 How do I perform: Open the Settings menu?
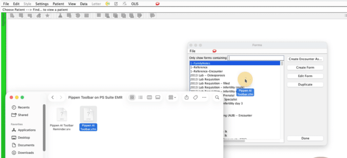pyautogui.click(x=42, y=4)
